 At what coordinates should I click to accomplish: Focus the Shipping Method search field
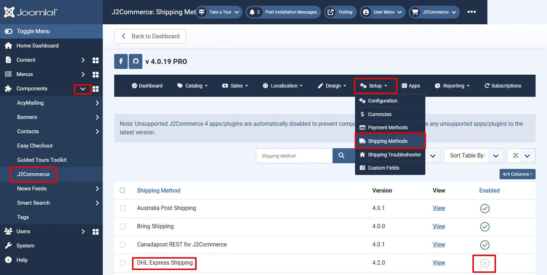point(294,156)
